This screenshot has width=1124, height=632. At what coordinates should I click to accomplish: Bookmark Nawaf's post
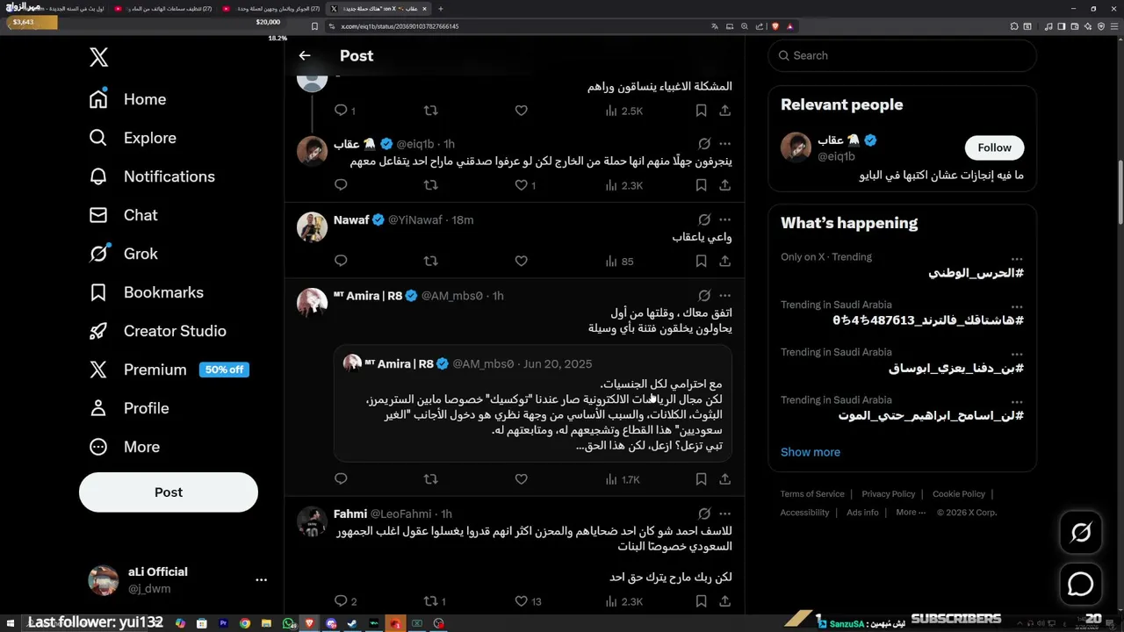pos(701,261)
